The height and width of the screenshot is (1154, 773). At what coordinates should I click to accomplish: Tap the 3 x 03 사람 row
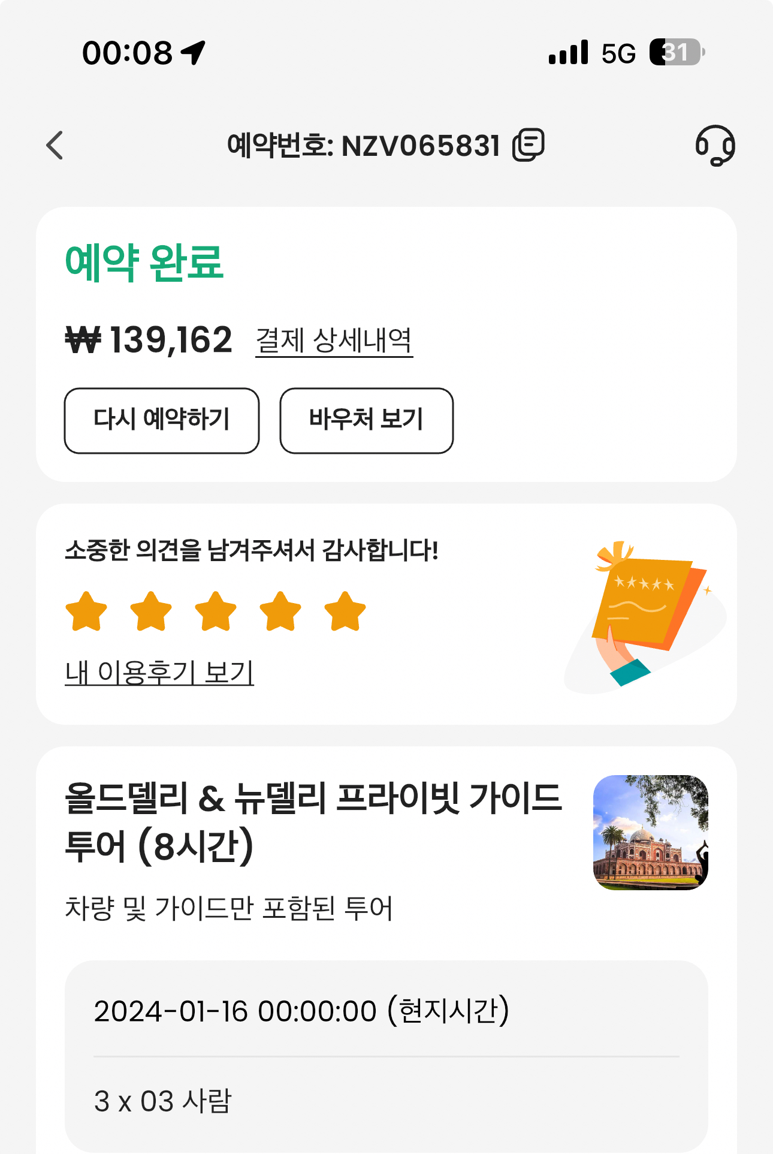[x=162, y=1101]
